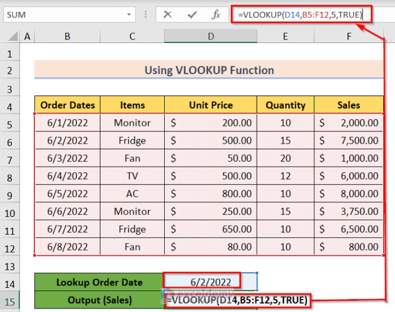Expand the Name Box dropdown arrow

[129, 14]
